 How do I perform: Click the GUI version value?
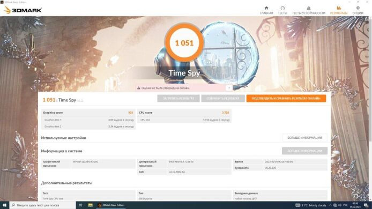point(177,172)
